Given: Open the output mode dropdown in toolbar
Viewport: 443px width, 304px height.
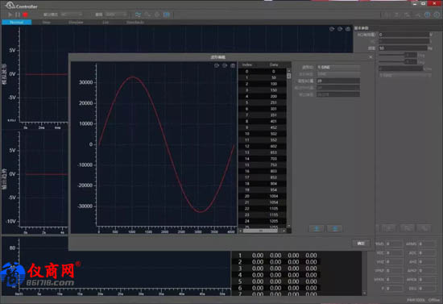Looking at the screenshot, I should pos(72,15).
